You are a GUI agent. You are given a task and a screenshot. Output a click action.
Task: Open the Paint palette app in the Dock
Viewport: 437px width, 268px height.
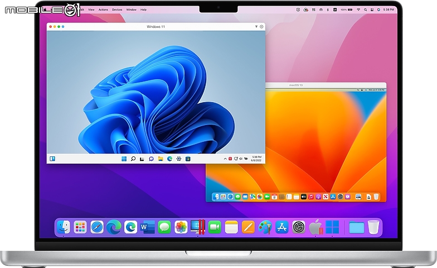(x=265, y=227)
